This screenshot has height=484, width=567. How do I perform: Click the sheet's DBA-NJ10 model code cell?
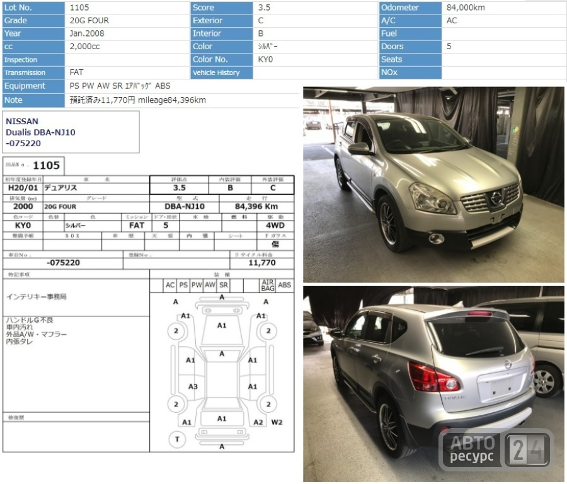point(185,207)
